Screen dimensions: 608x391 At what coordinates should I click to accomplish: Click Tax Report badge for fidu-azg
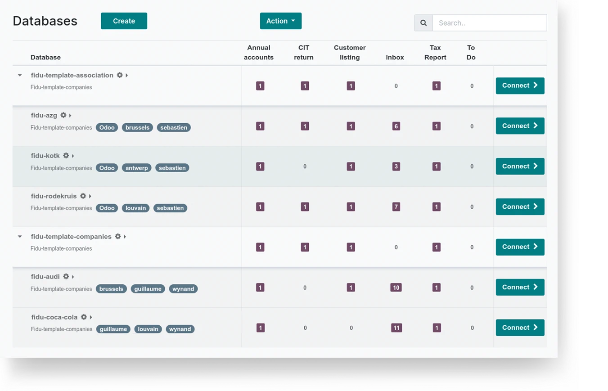[x=437, y=126]
